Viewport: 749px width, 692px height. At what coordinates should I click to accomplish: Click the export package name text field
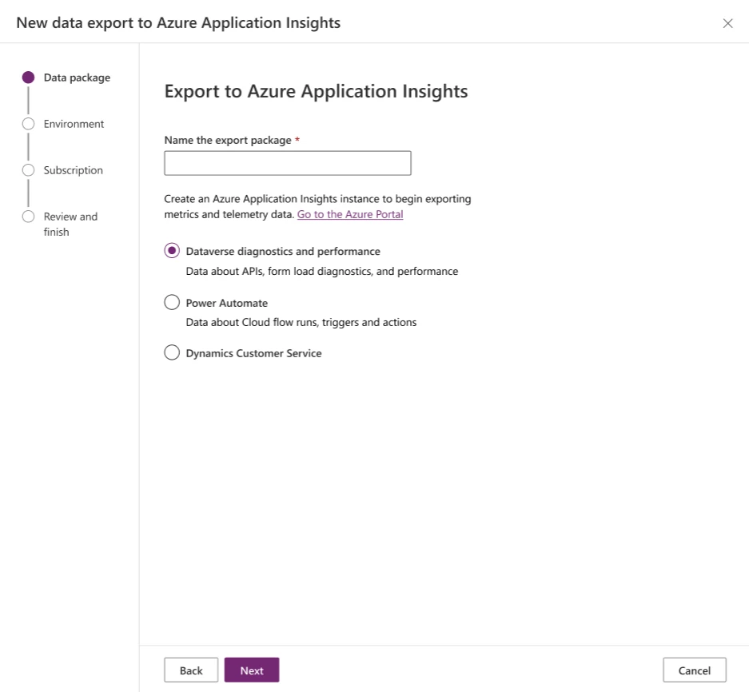tap(287, 162)
